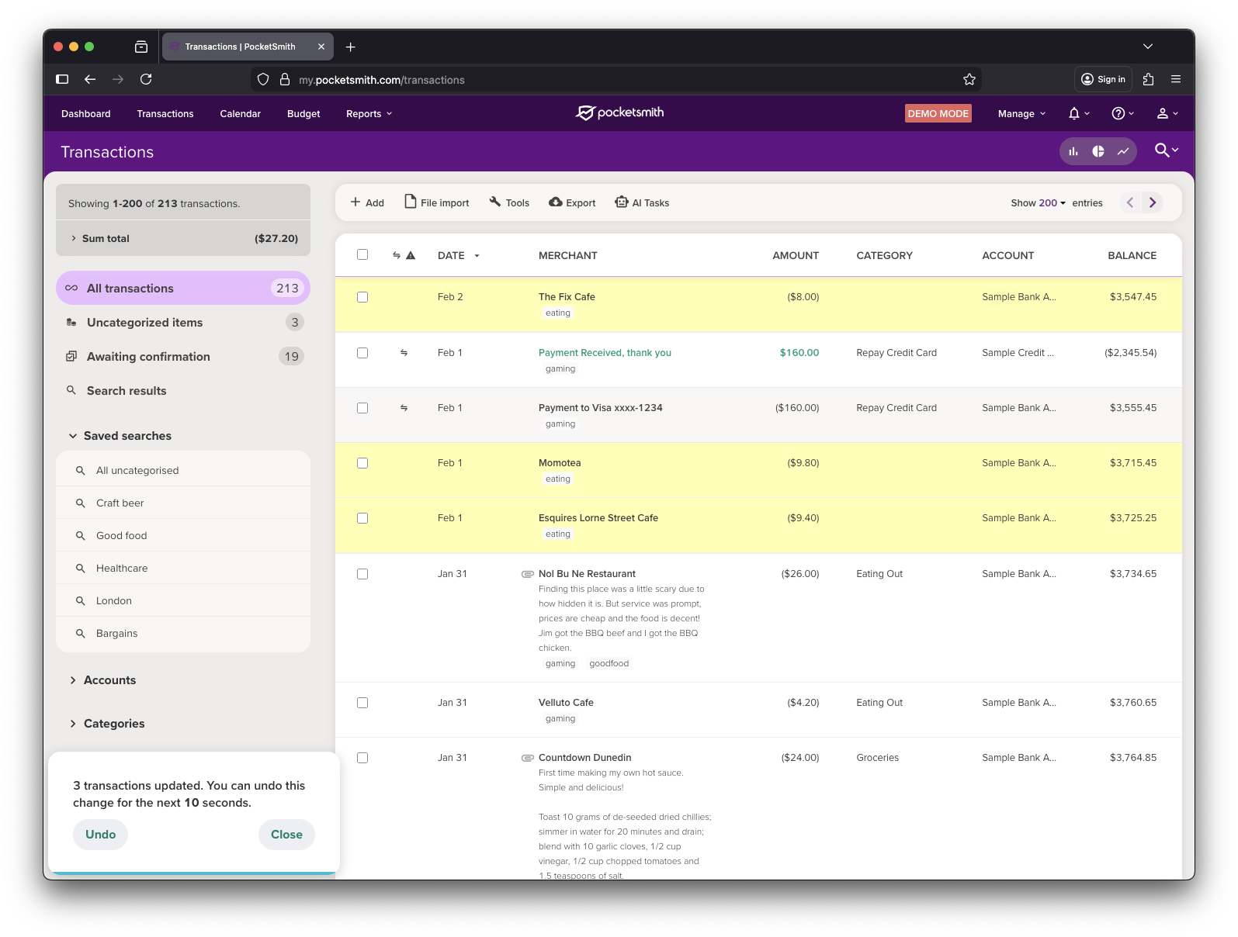Go to next page of entries
The width and height of the screenshot is (1238, 937).
[x=1153, y=202]
